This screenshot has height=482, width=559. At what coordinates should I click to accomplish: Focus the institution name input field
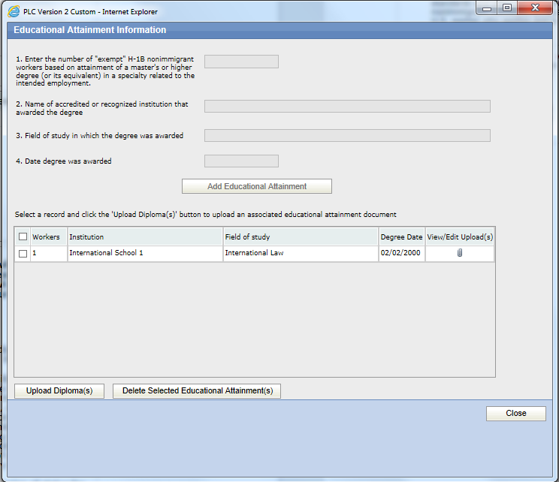[347, 106]
